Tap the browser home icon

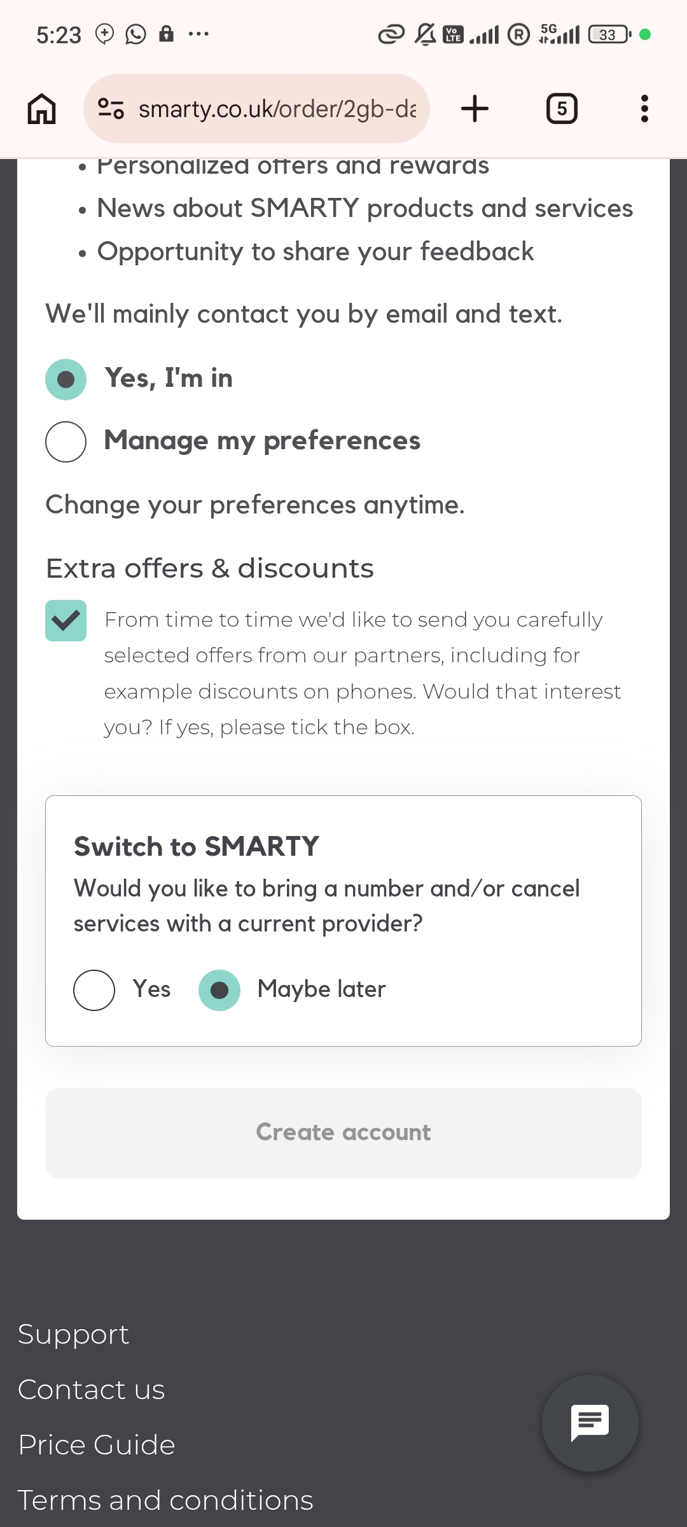coord(42,109)
